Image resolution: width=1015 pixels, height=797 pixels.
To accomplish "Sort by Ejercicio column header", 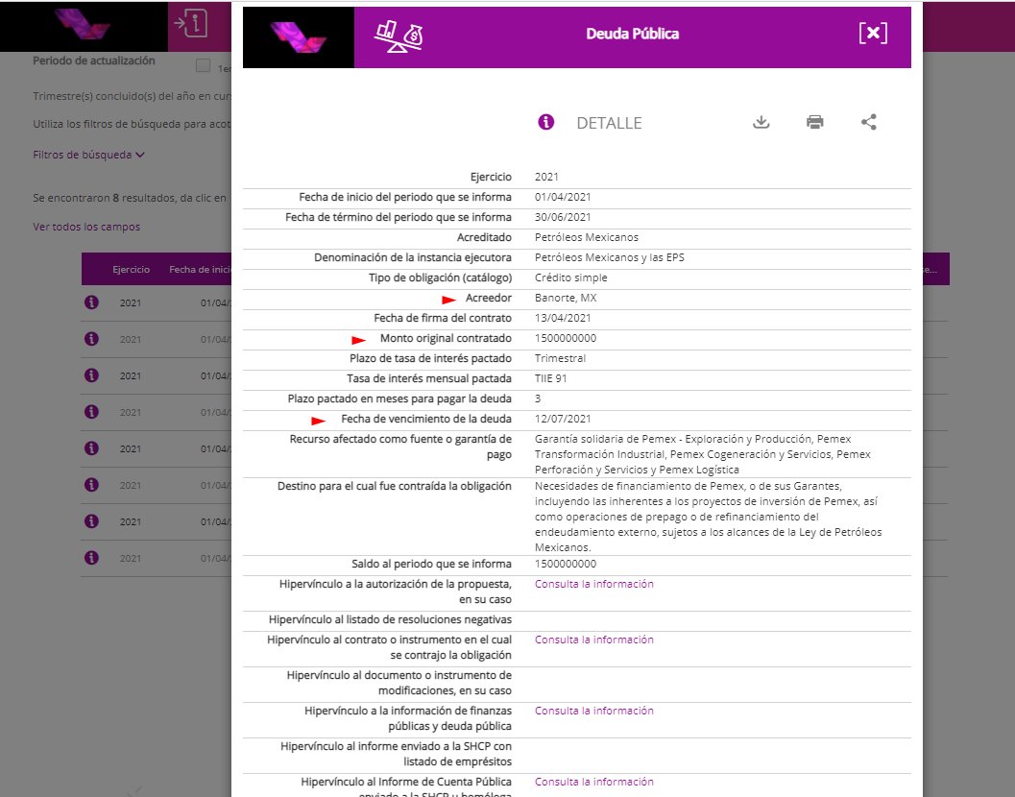I will tap(131, 269).
